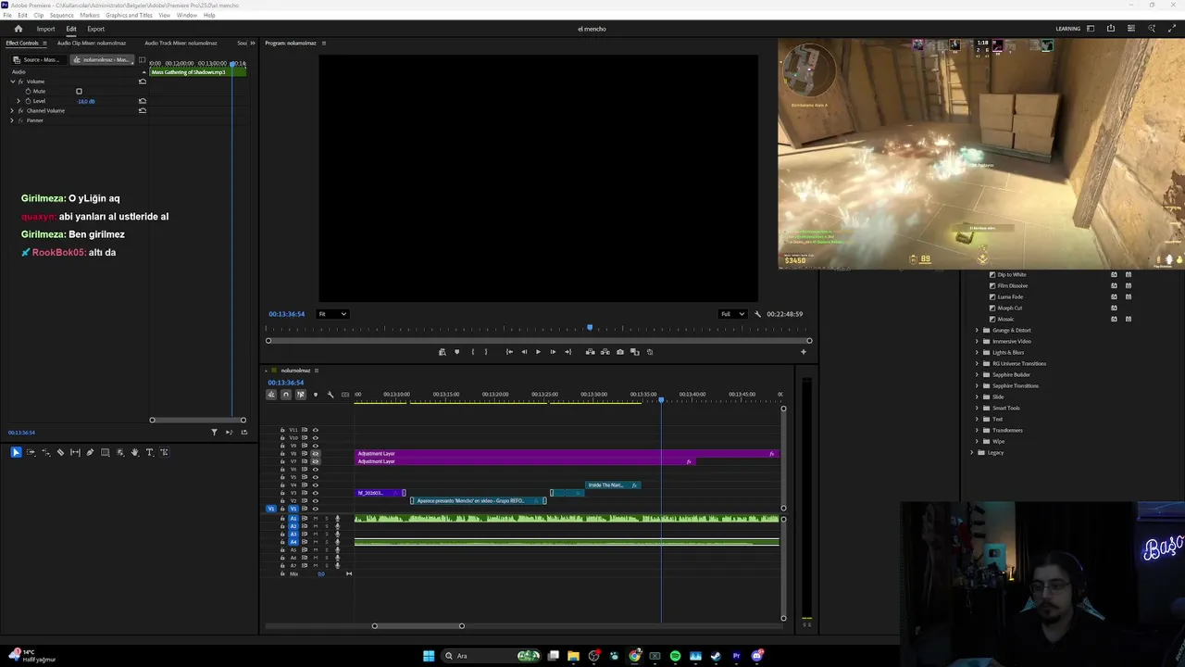Click the Level value -18.0 dB
The width and height of the screenshot is (1185, 667).
pos(86,101)
